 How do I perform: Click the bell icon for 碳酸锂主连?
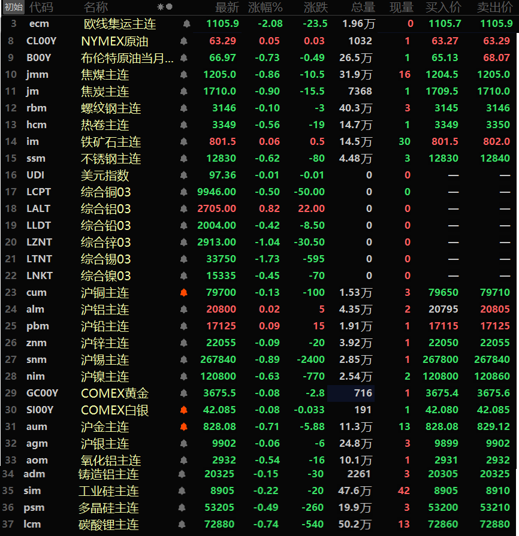tap(181, 525)
